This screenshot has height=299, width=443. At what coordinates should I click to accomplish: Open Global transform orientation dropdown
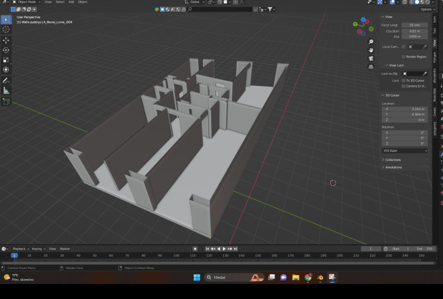coord(195,2)
